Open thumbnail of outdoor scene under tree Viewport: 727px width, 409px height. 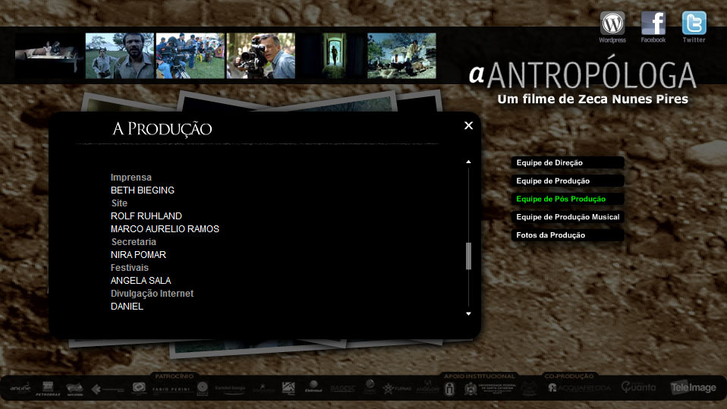(x=401, y=55)
